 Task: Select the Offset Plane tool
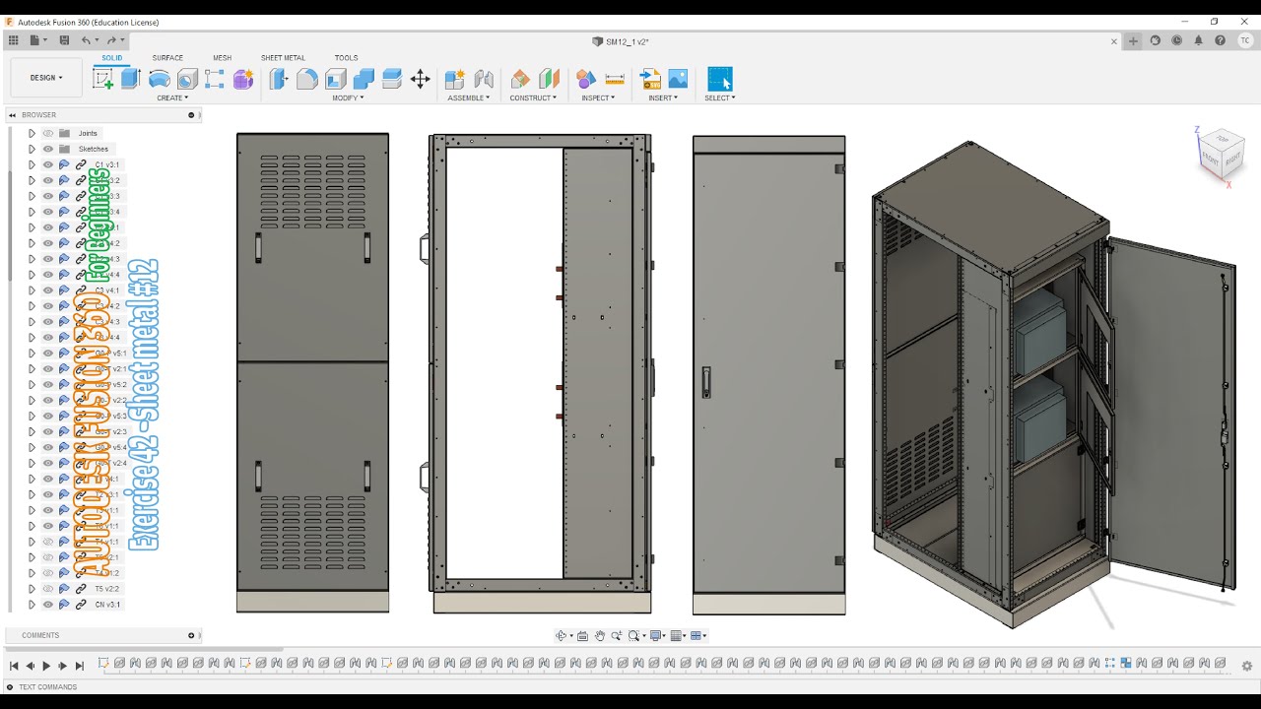click(520, 79)
